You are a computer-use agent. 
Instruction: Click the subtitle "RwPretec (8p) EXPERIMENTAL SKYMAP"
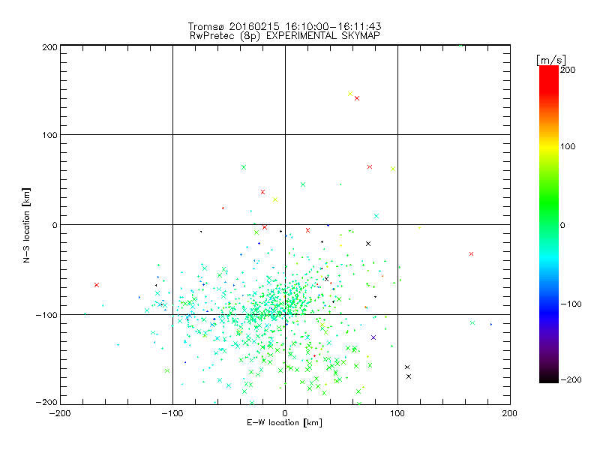tap(284, 35)
